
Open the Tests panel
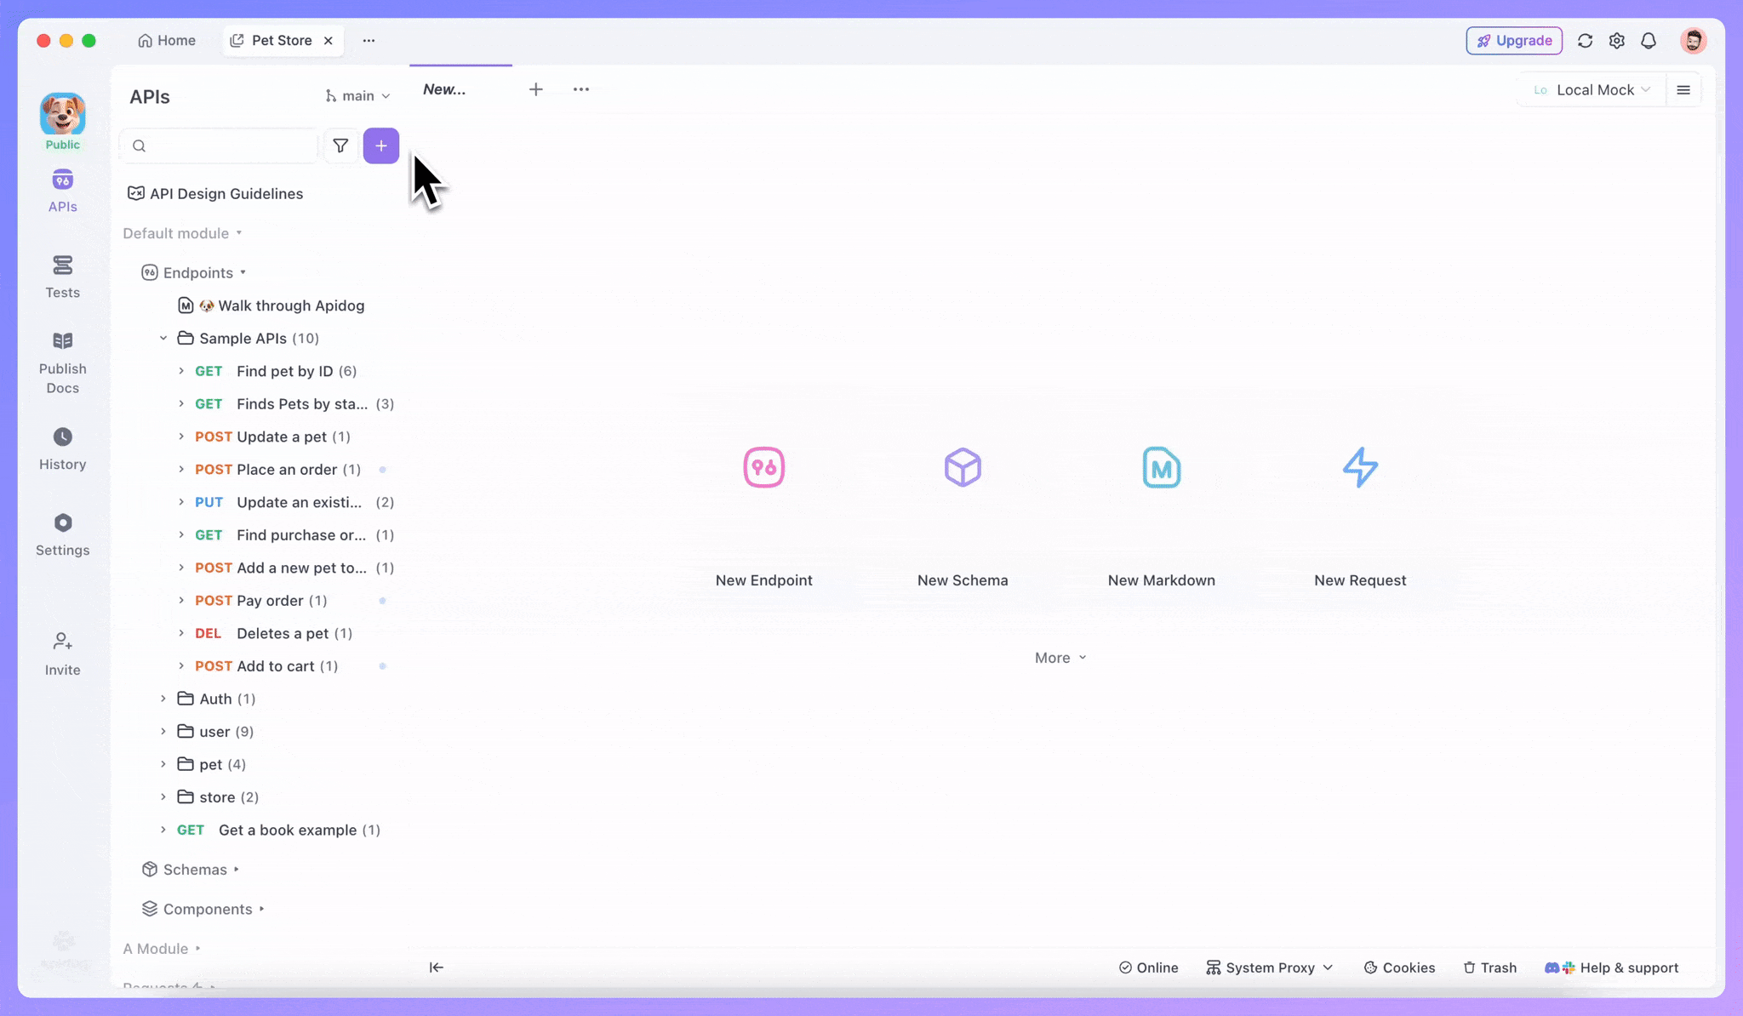[x=62, y=275]
